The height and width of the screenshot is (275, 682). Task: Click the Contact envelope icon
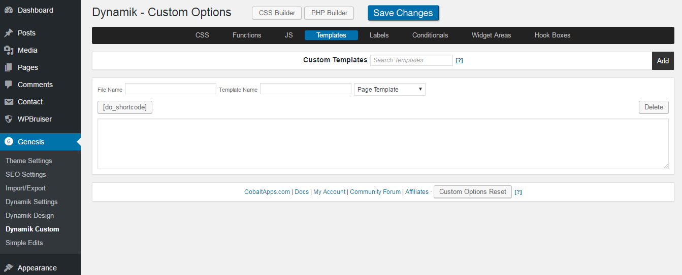pyautogui.click(x=9, y=102)
